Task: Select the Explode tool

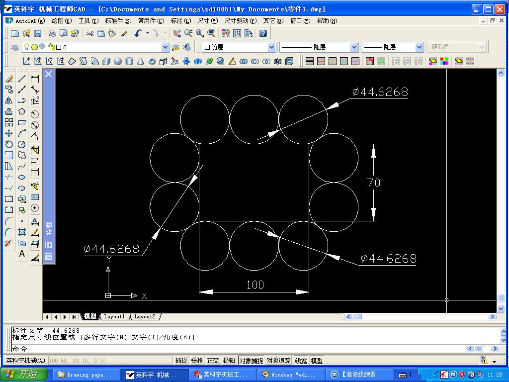Action: tap(9, 243)
